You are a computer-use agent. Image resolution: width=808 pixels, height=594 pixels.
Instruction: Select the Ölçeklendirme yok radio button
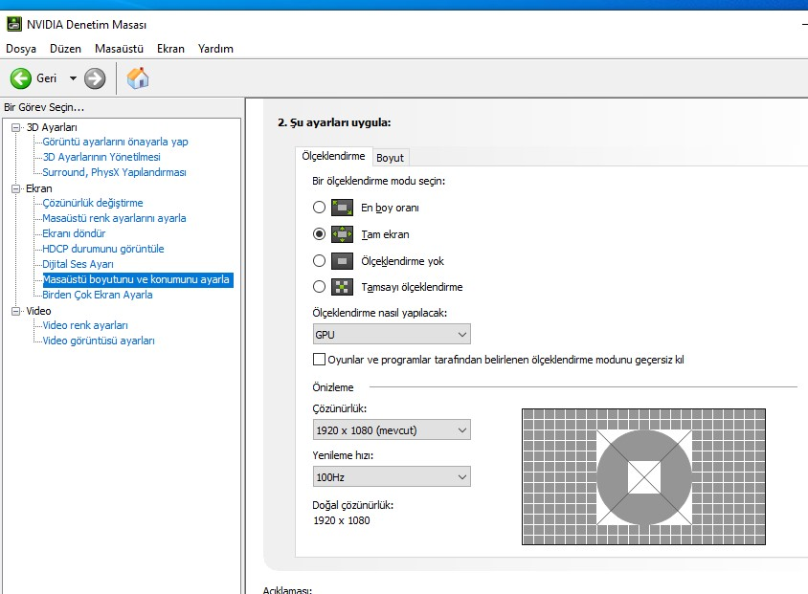[x=320, y=261]
